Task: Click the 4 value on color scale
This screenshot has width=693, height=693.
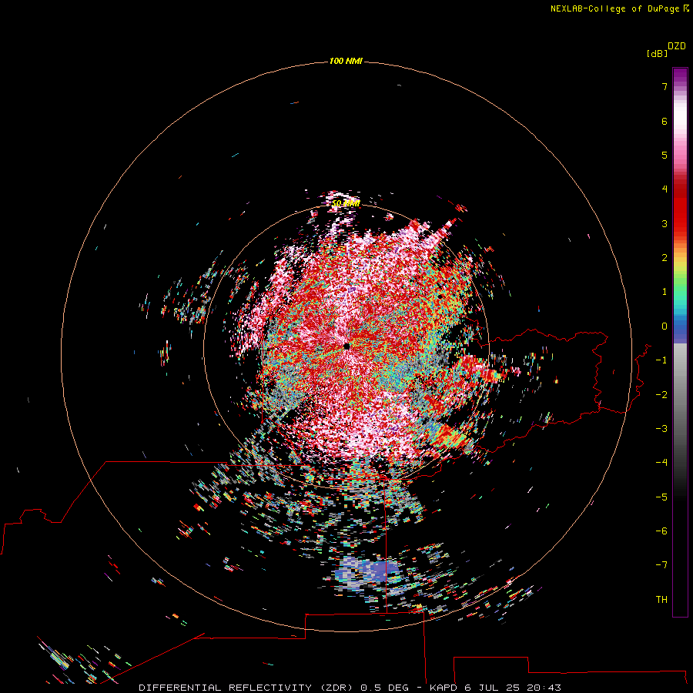Action: click(665, 189)
